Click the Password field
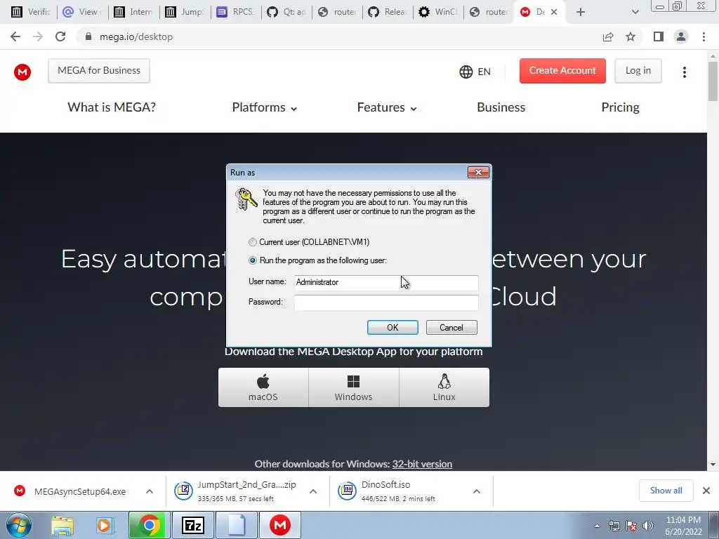The image size is (719, 539). tap(386, 302)
